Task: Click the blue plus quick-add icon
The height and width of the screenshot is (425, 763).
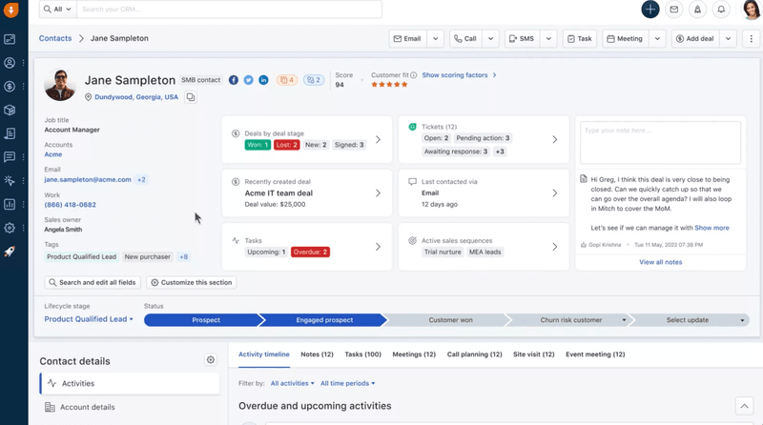Action: point(650,10)
